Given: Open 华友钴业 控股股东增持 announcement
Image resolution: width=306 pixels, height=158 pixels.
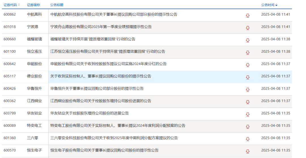Looking at the screenshot, I should (90, 113).
